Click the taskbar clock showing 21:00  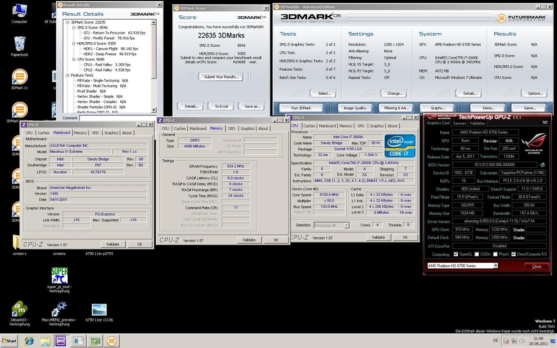(538, 338)
